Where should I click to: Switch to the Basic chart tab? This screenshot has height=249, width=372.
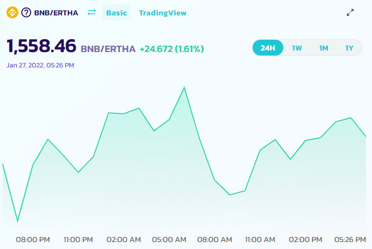[x=116, y=12]
